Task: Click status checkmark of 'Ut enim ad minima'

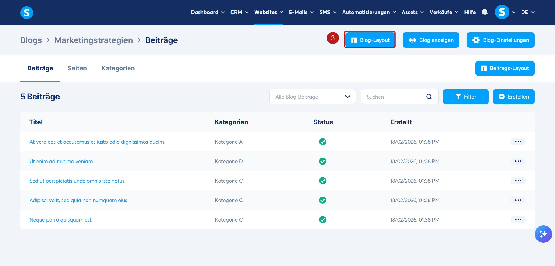Action: pos(323,161)
